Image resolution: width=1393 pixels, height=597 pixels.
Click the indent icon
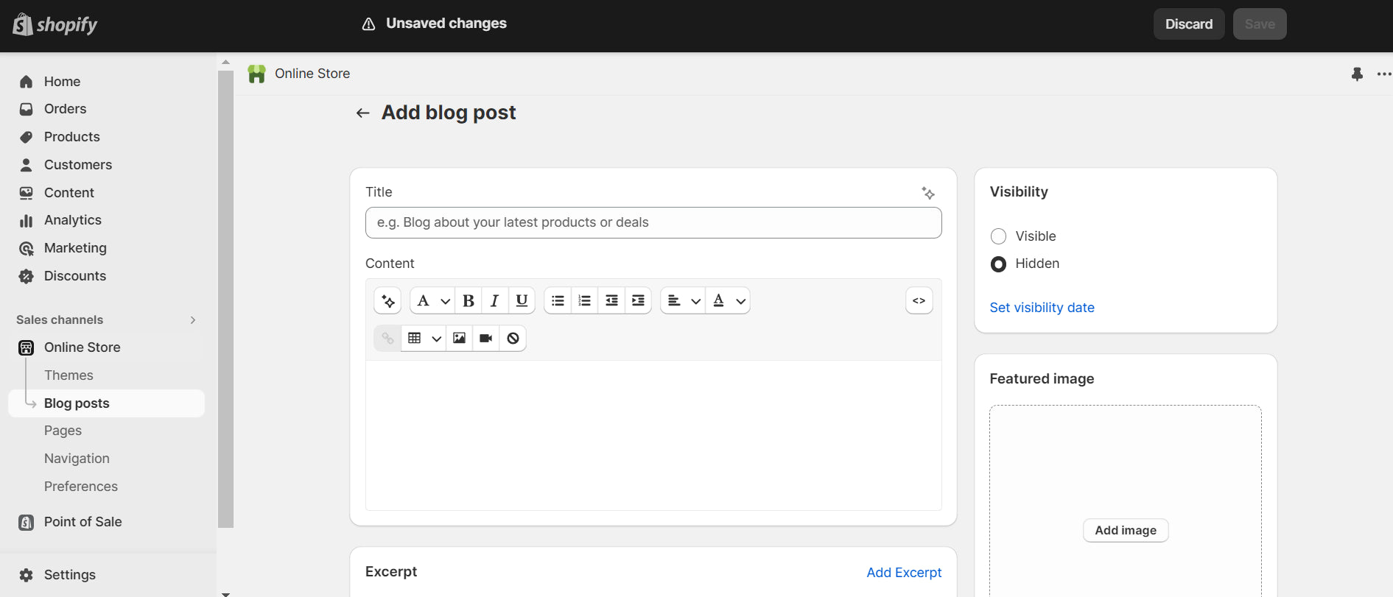(x=638, y=301)
